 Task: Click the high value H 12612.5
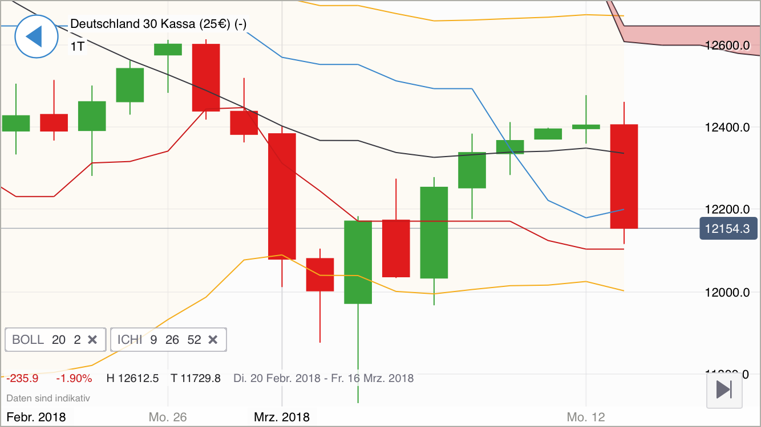coord(134,377)
